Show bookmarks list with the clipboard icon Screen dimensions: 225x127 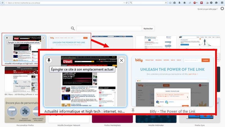[x=175, y=3]
